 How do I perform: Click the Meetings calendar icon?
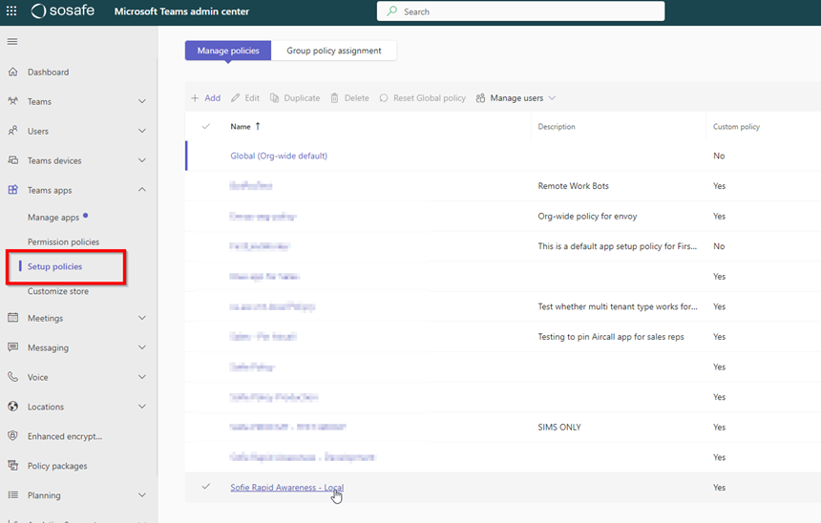coord(12,318)
